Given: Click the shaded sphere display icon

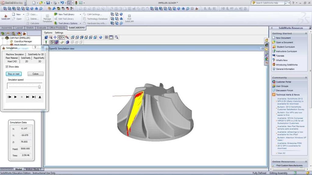Looking at the screenshot, I should pyautogui.click(x=101, y=37).
